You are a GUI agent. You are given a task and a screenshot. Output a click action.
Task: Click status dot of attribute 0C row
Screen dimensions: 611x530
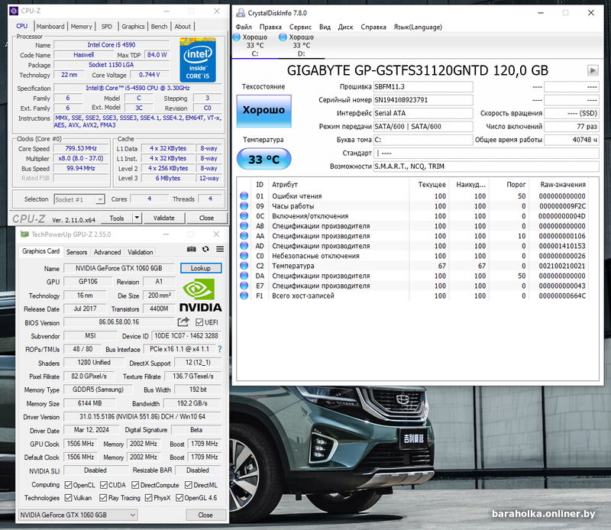244,216
